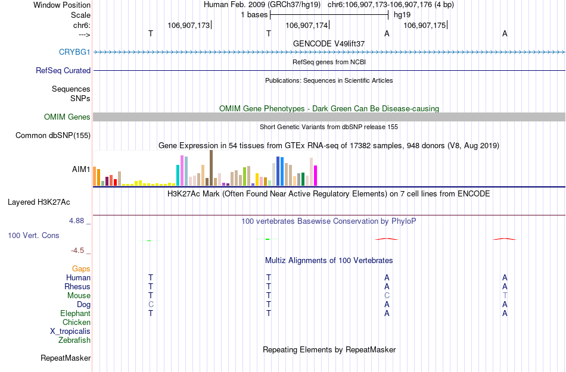Click the Chicken species label
The height and width of the screenshot is (372, 566).
(x=76, y=322)
